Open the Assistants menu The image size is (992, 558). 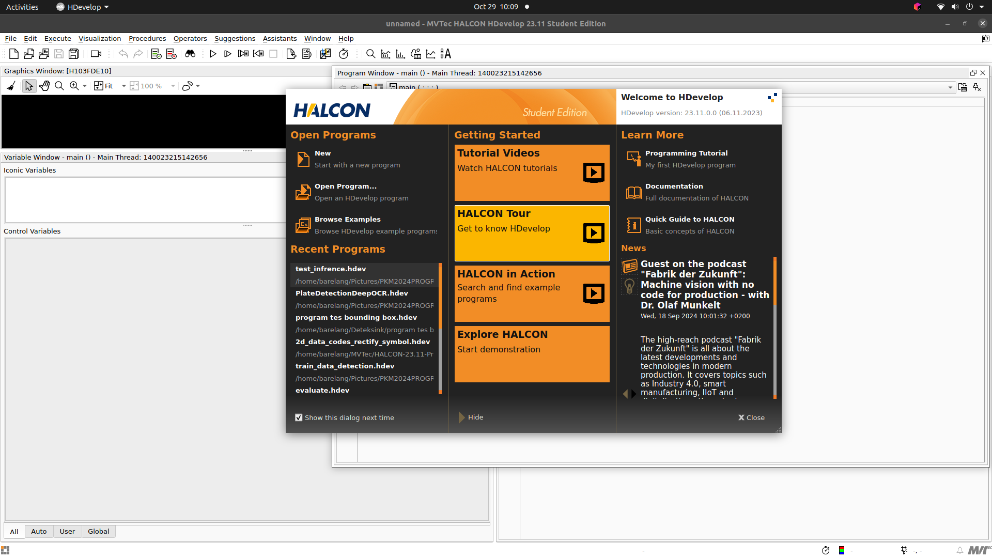coord(280,39)
